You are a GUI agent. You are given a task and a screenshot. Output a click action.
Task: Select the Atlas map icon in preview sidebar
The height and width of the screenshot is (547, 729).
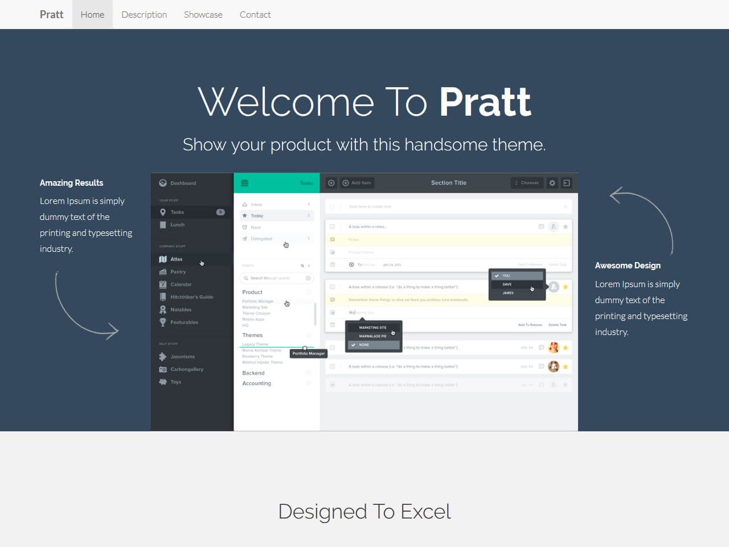click(163, 259)
